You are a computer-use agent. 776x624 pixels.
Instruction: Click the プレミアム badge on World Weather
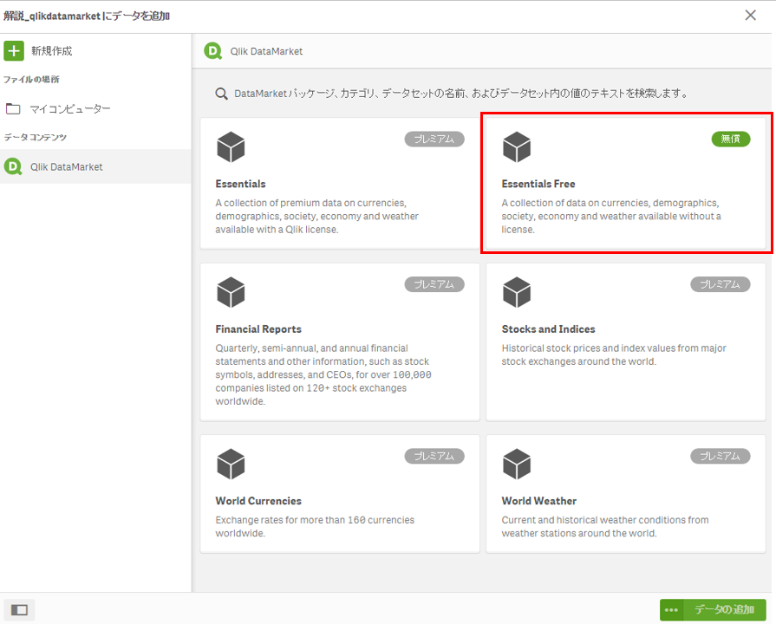click(721, 456)
